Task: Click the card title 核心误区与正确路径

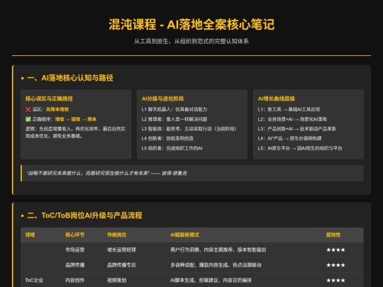Action: click(x=49, y=99)
